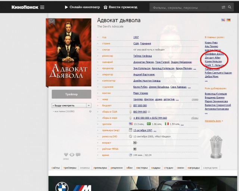Click слова keywords link
Screen dimensions: 239x191
tap(195, 99)
